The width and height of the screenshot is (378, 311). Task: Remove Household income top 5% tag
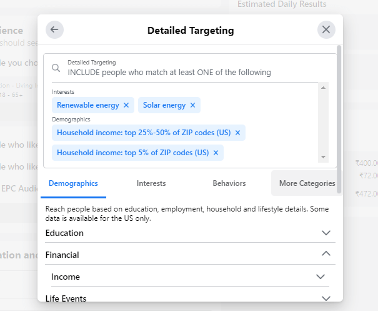216,153
